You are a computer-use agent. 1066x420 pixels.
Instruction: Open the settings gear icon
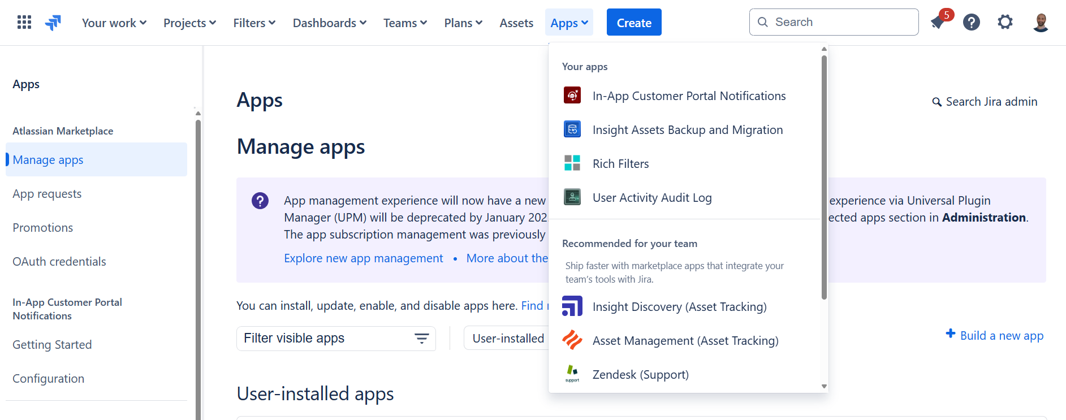pyautogui.click(x=1005, y=22)
